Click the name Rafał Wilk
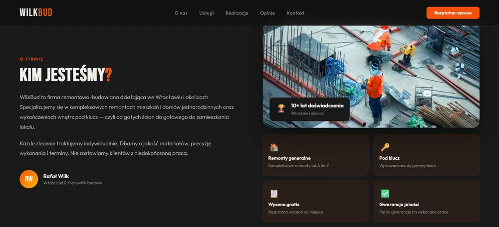This screenshot has width=499, height=227. click(56, 176)
